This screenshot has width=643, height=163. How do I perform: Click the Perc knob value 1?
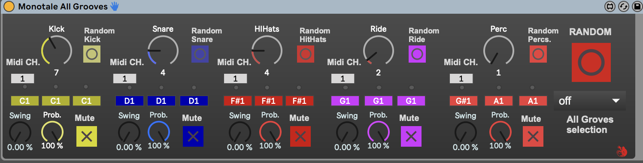point(498,72)
